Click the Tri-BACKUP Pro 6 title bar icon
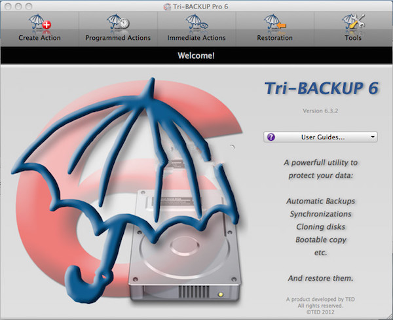This screenshot has height=320, width=393. click(x=167, y=7)
